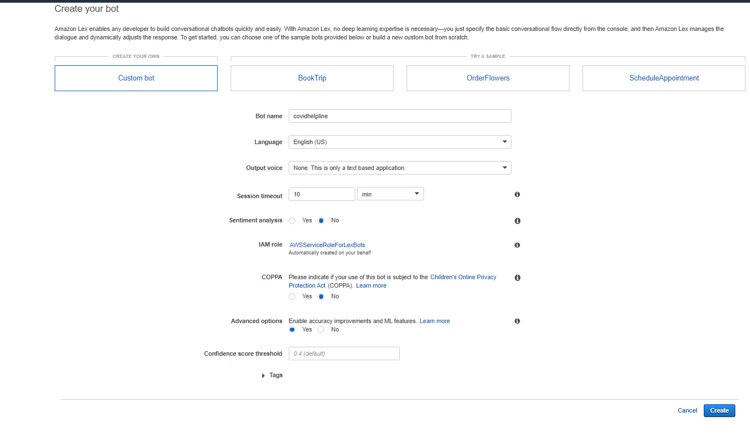Click the 'Automatically created on your behalf' text
750x434 pixels.
point(330,253)
